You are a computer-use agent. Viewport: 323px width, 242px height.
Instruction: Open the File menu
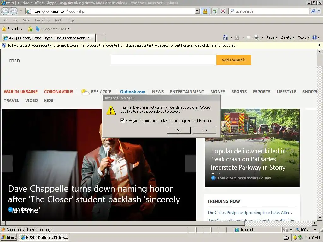5,20
